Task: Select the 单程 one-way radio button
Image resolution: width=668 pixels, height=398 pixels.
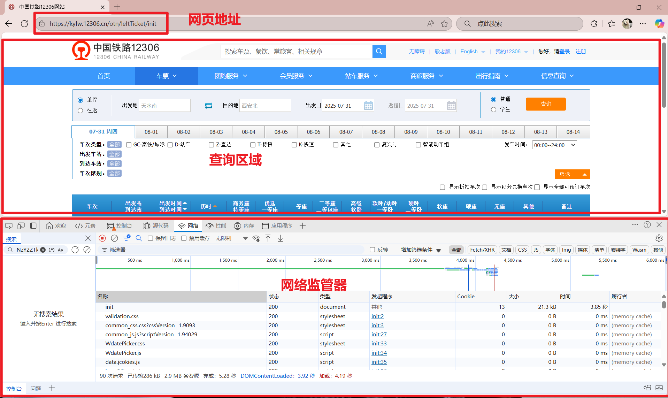Action: (x=80, y=100)
